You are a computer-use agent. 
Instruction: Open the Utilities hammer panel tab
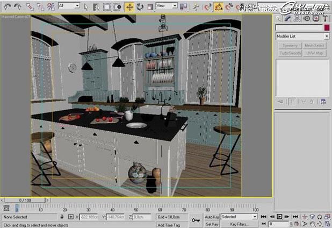pos(326,18)
